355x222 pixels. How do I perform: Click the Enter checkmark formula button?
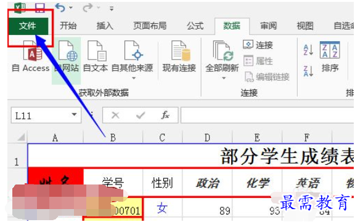click(x=141, y=116)
